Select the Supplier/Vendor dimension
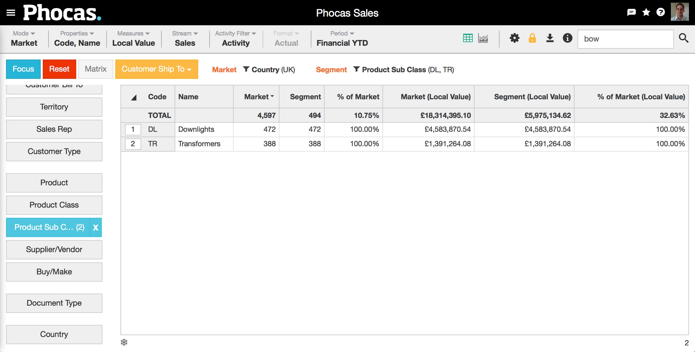The width and height of the screenshot is (695, 352). 54,249
